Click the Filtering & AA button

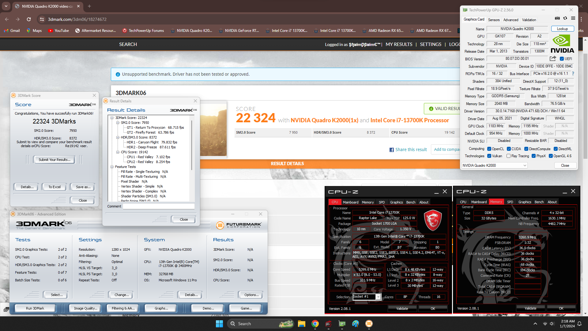point(123,308)
